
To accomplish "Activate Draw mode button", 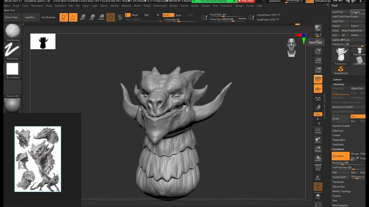I will point(73,17).
